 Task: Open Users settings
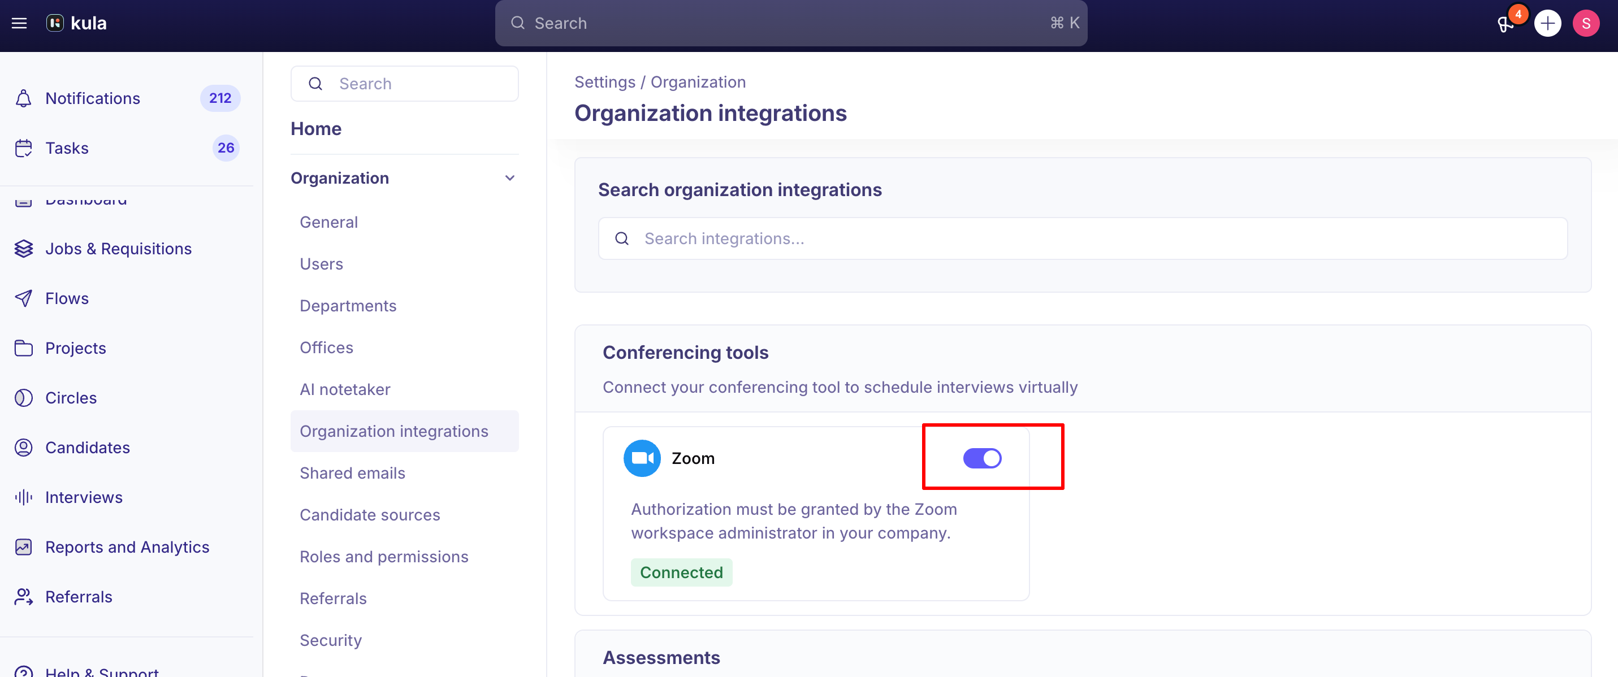(321, 264)
